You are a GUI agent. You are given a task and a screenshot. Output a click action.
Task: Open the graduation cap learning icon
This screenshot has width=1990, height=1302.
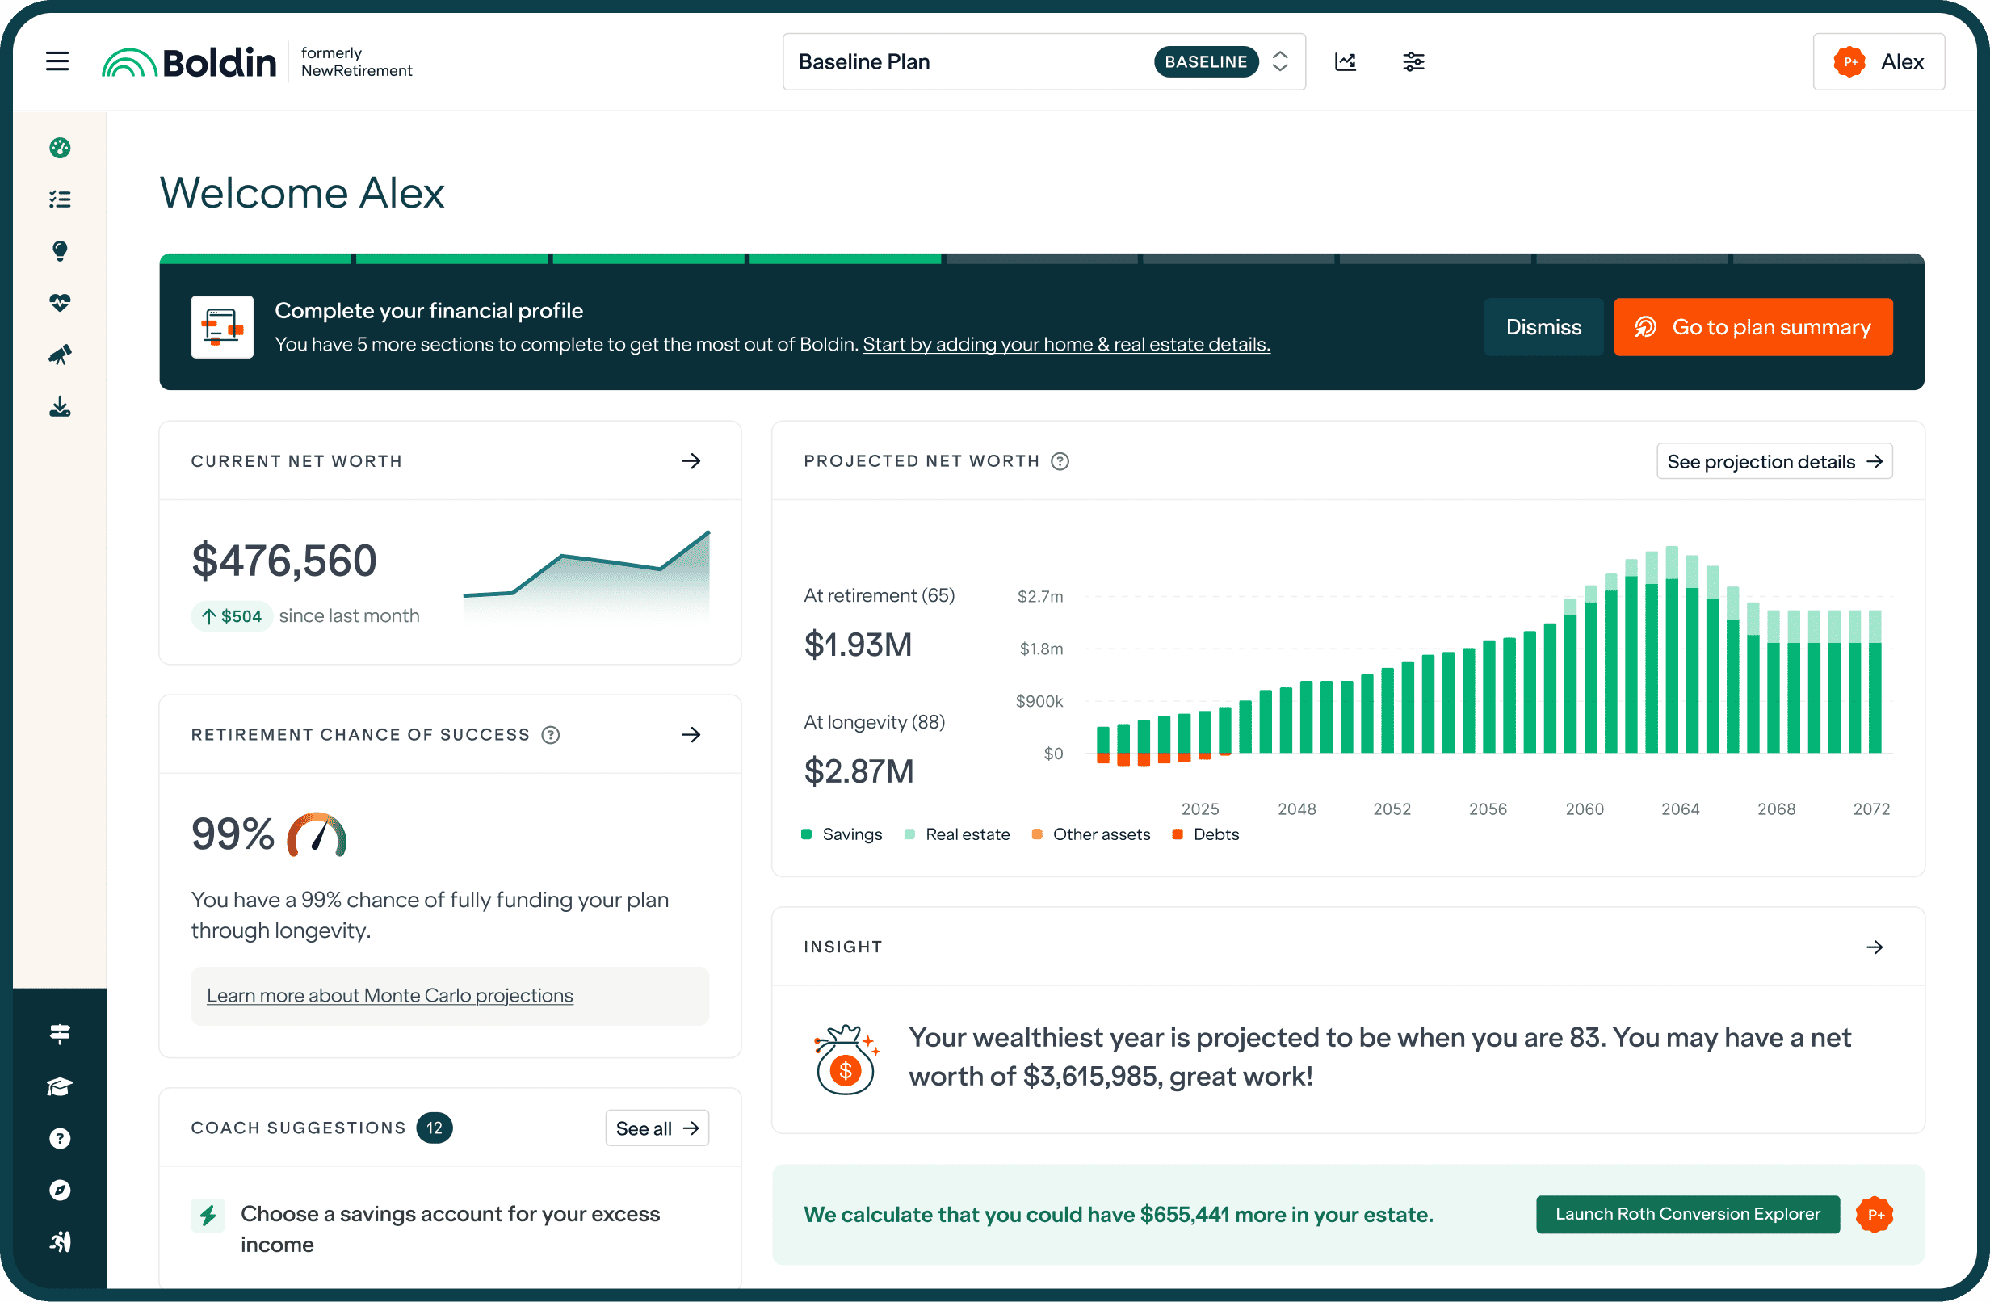click(x=60, y=1086)
